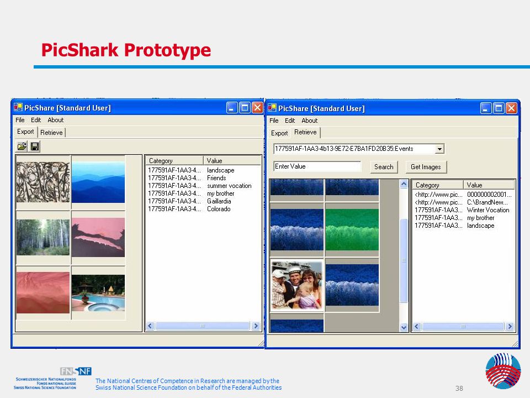Select the blue mountains thumbnail
Image resolution: width=530 pixels, height=398 pixels.
tap(98, 182)
